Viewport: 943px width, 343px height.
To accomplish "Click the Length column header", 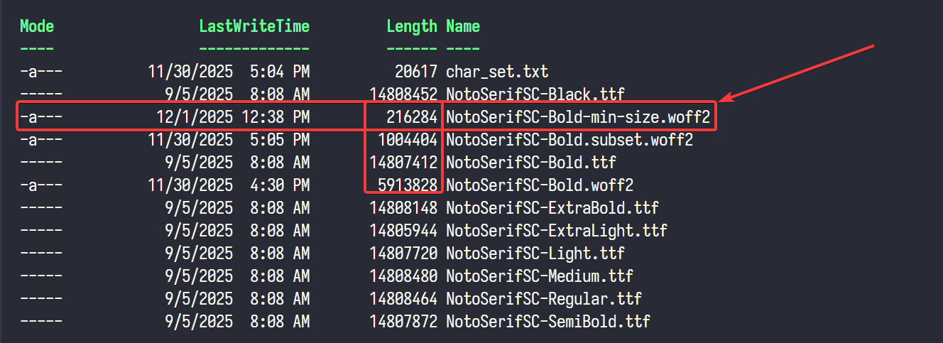I will click(412, 27).
